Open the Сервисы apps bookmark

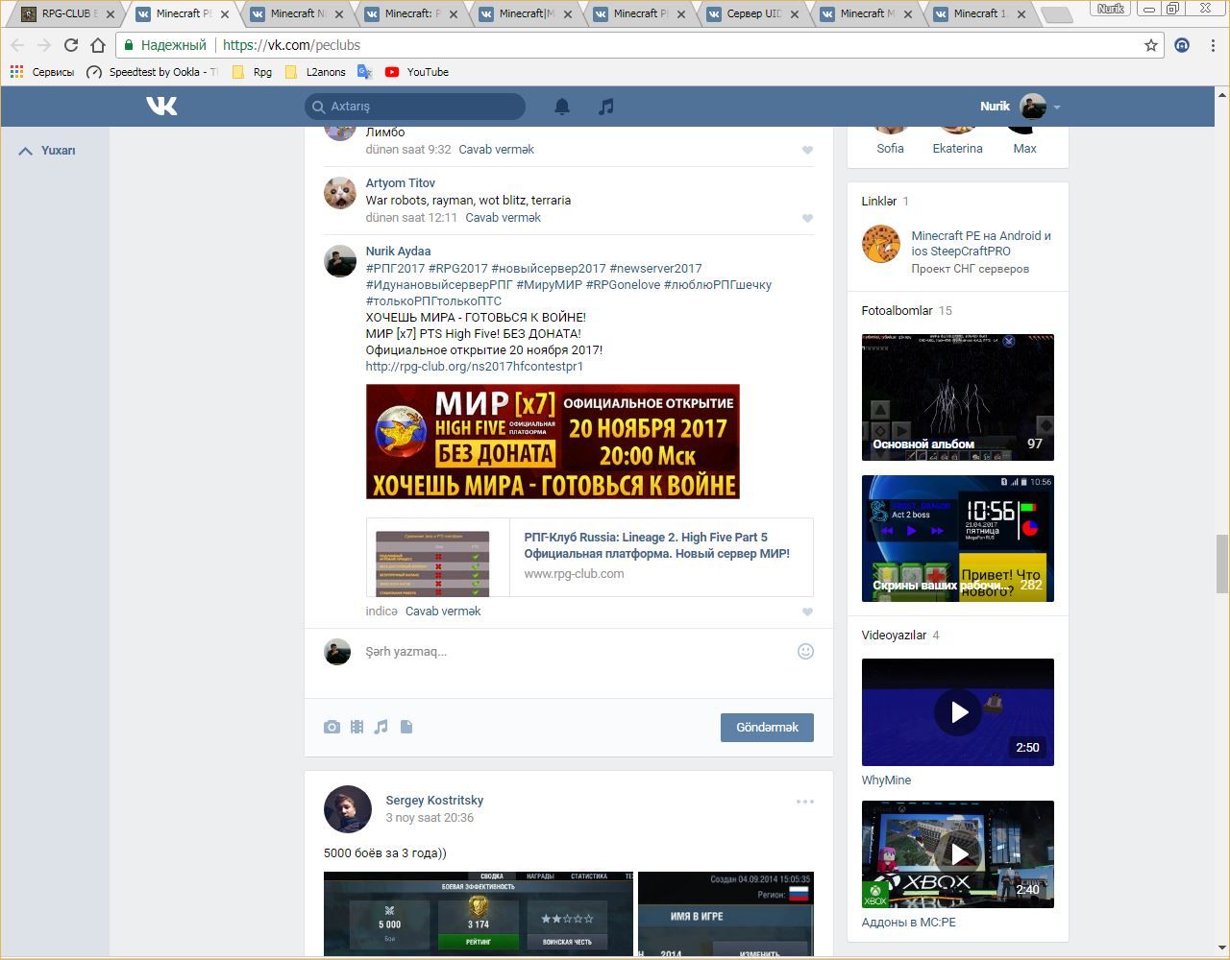coord(42,72)
